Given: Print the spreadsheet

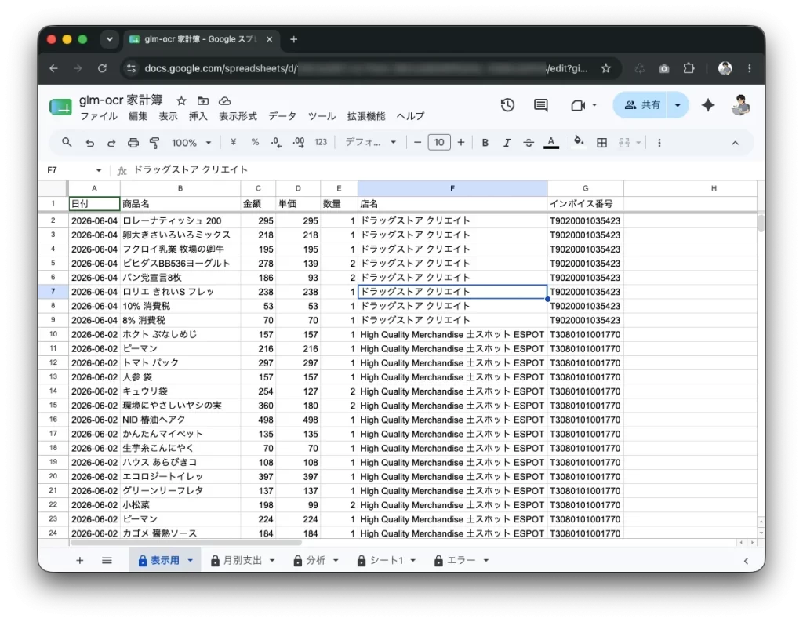Looking at the screenshot, I should coord(133,143).
